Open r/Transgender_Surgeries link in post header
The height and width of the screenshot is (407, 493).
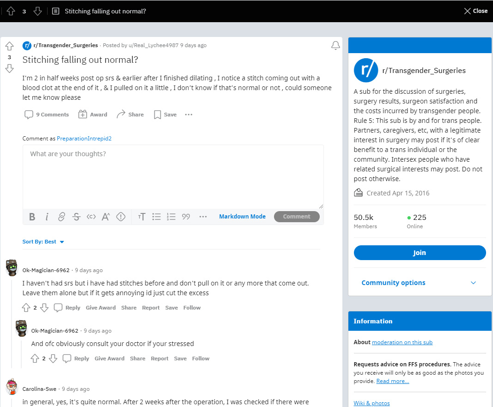[x=66, y=45]
